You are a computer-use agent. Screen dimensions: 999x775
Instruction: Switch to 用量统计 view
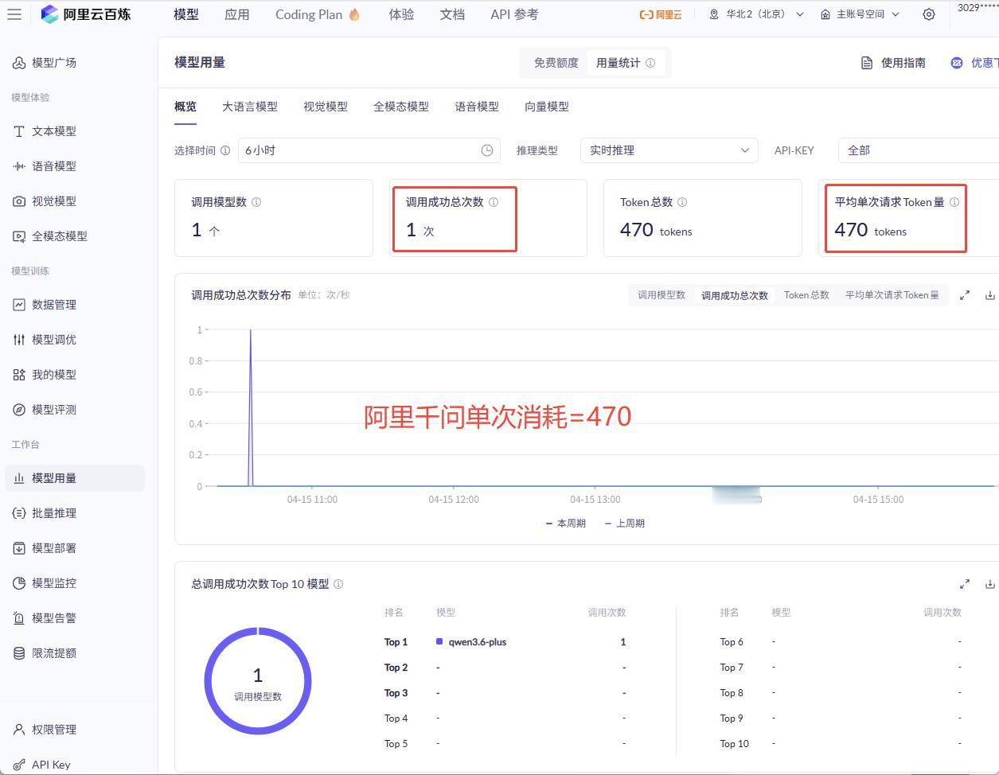click(x=626, y=63)
